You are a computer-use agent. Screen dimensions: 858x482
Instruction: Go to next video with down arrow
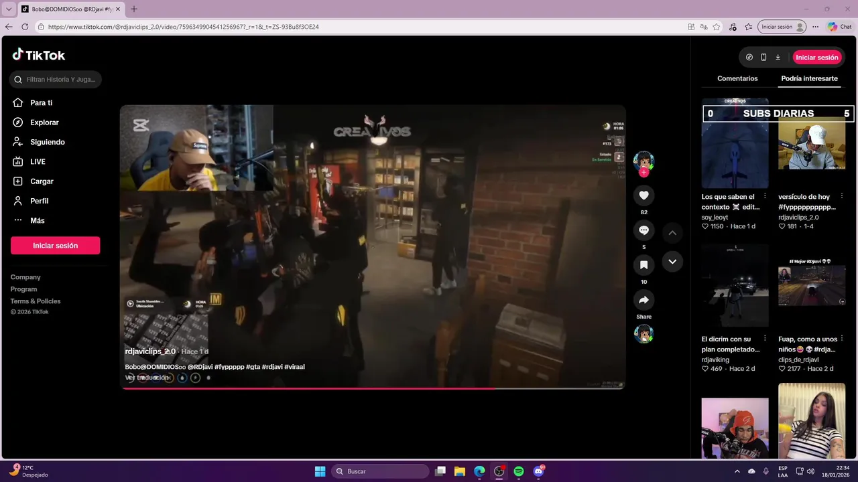[x=672, y=262]
